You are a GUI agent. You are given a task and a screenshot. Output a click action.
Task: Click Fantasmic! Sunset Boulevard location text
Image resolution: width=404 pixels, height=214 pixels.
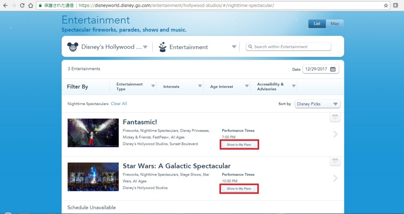pos(160,144)
